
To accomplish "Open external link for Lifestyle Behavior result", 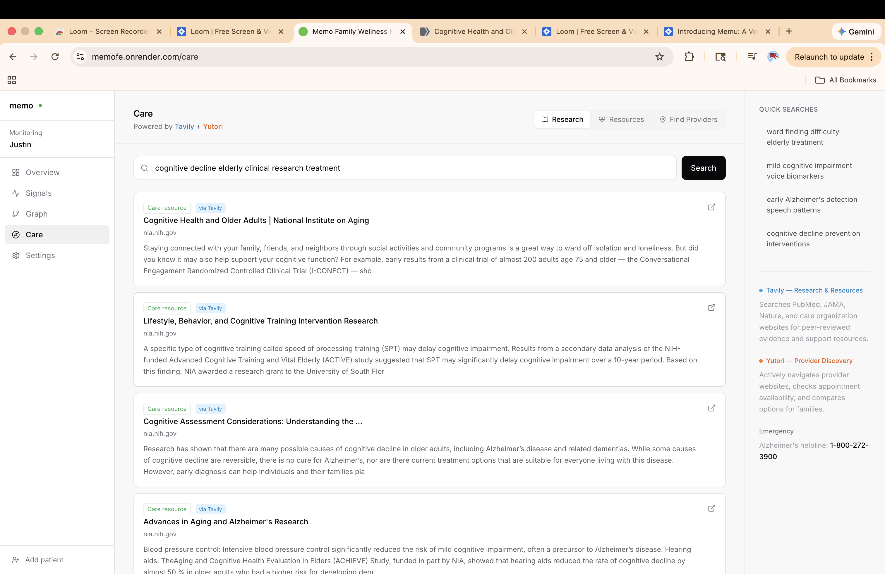I will (x=711, y=307).
